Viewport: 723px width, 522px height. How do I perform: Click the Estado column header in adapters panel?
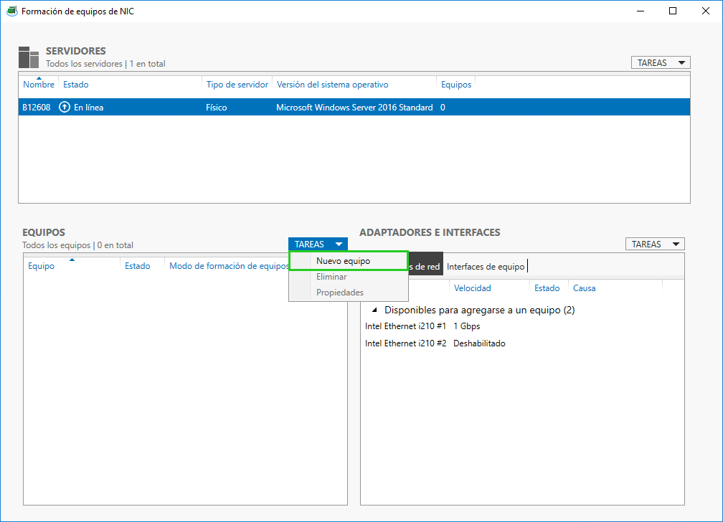547,288
